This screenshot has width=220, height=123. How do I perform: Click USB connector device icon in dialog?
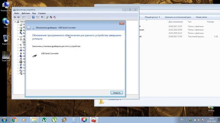[35, 56]
